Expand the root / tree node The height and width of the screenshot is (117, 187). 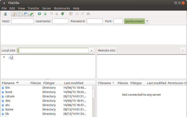(x=4, y=57)
